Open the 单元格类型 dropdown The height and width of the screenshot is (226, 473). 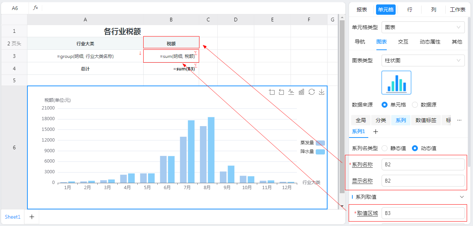423,27
